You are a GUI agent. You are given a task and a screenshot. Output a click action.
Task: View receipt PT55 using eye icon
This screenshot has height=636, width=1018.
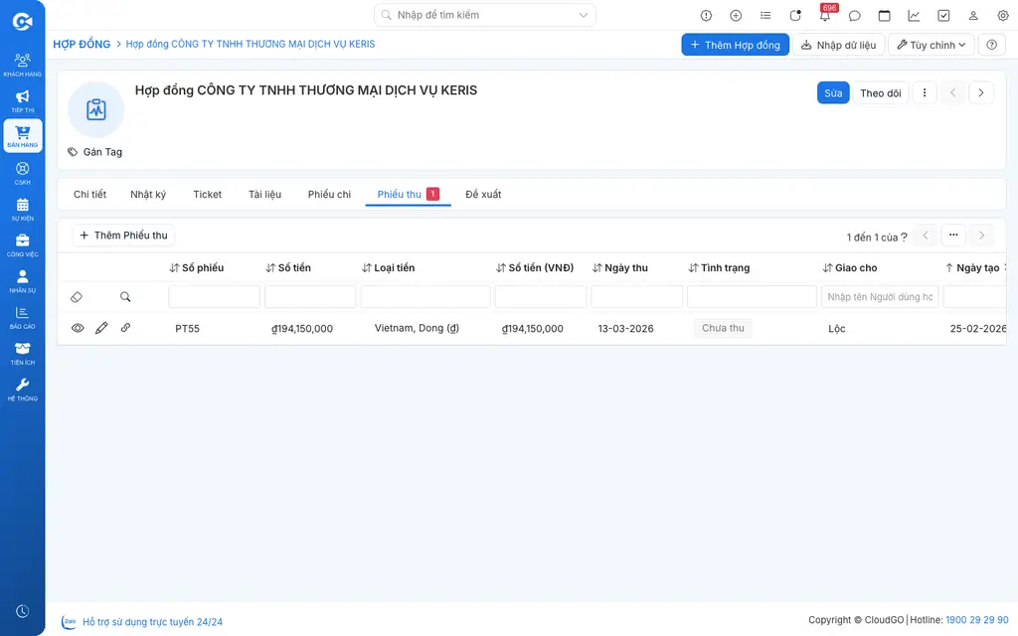pos(78,328)
